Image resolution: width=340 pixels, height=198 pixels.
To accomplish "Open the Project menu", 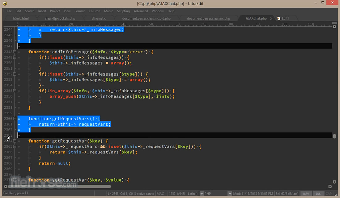I will coord(55,11).
